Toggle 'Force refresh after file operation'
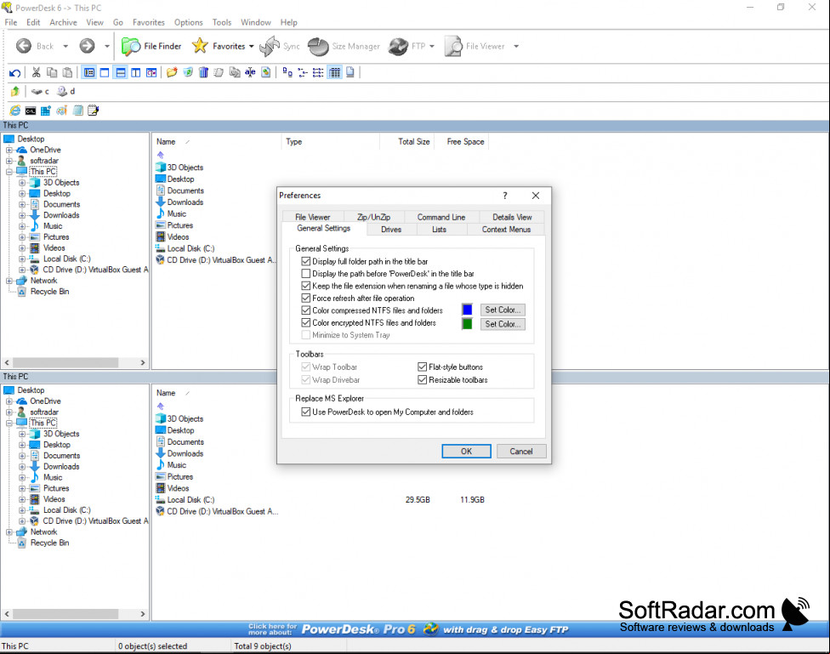This screenshot has width=830, height=654. (x=305, y=299)
